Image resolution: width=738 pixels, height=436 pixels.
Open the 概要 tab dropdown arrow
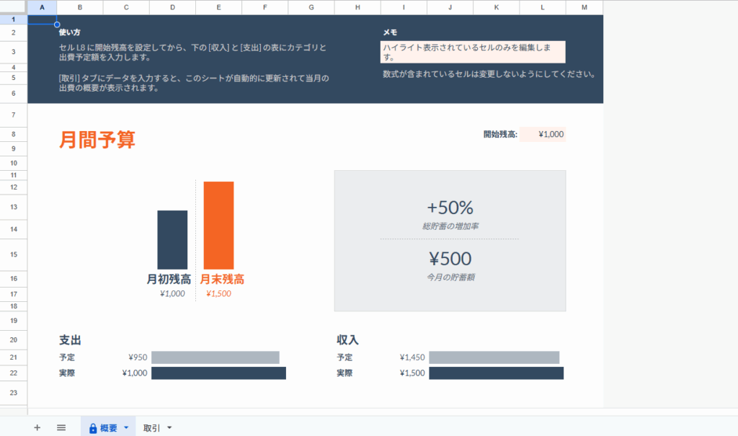coord(126,428)
